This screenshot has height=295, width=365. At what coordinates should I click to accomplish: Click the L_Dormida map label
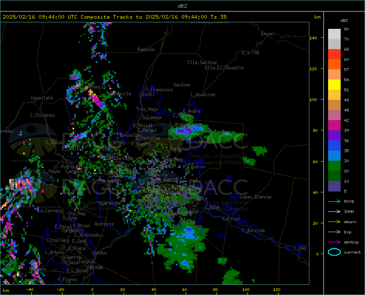pos(253,230)
